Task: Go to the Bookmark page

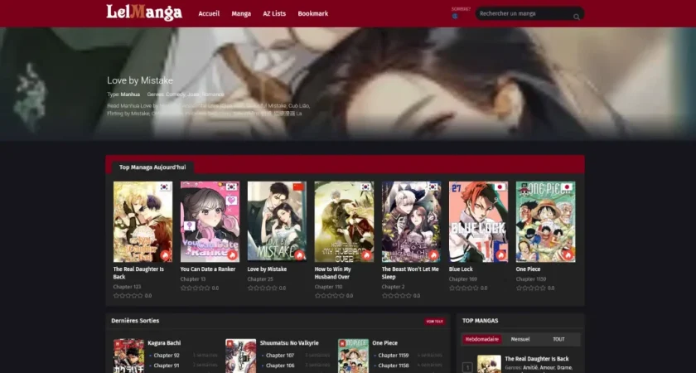Action: [313, 14]
